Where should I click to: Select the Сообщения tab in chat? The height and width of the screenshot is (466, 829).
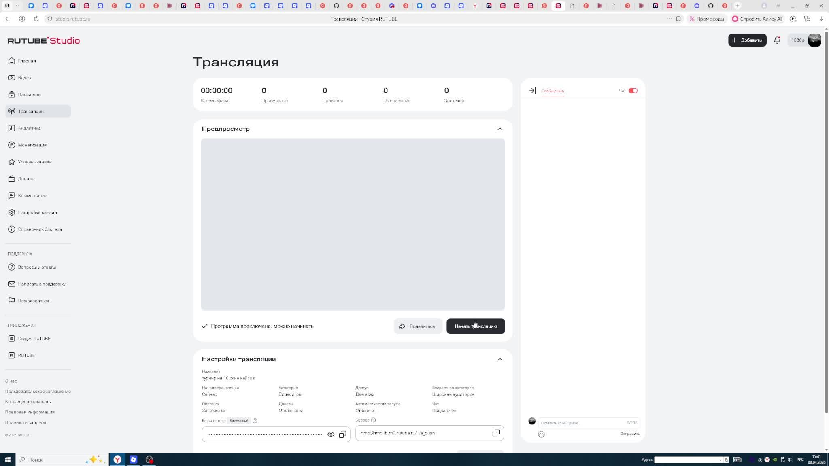[552, 91]
